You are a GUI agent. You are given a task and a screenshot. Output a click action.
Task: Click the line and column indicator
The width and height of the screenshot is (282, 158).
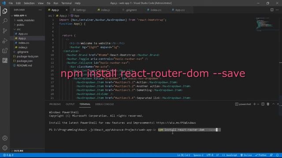[184, 155]
